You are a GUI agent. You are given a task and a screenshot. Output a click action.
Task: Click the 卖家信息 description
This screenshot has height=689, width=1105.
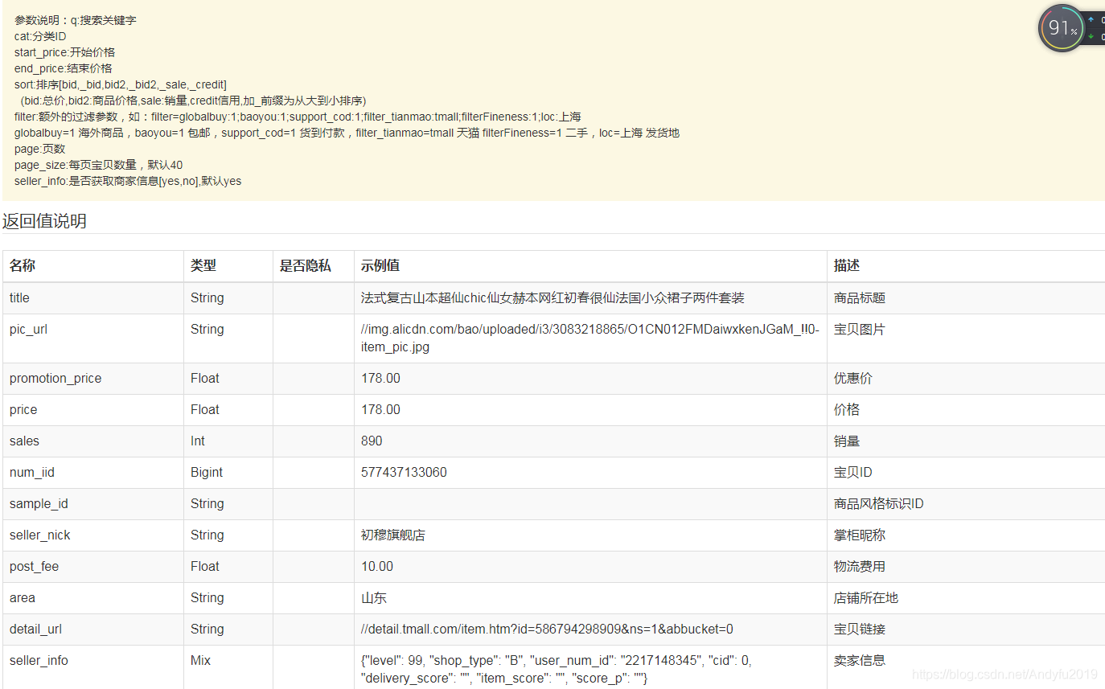point(860,661)
